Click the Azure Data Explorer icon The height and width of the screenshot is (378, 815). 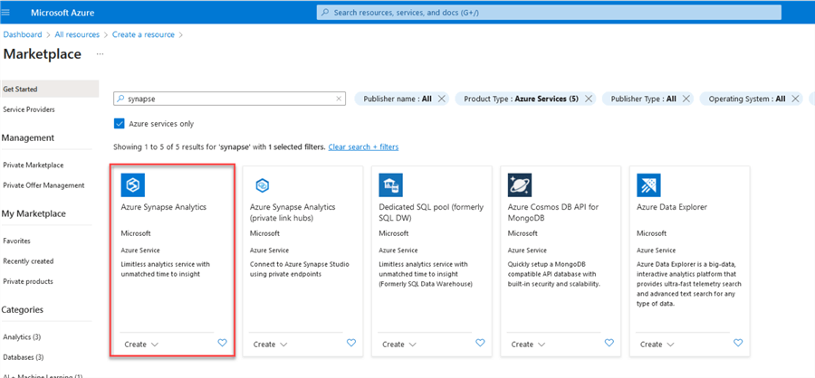(648, 184)
